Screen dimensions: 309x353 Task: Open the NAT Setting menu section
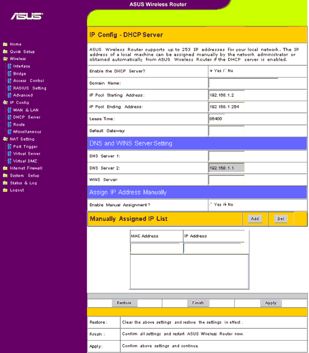(22, 139)
